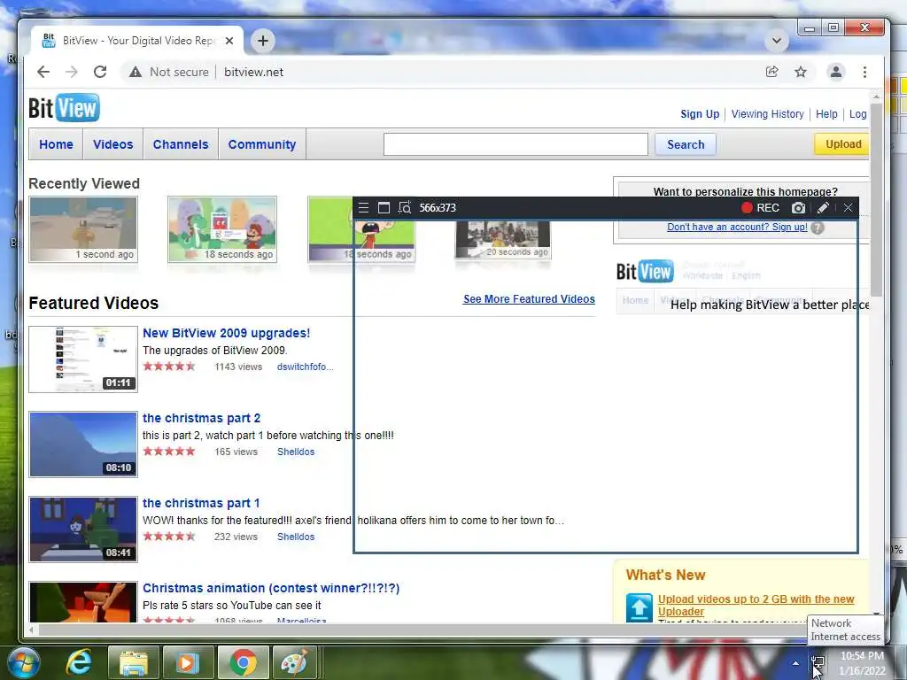Open the Chrome three-dot menu
The width and height of the screenshot is (907, 680).
pyautogui.click(x=864, y=72)
